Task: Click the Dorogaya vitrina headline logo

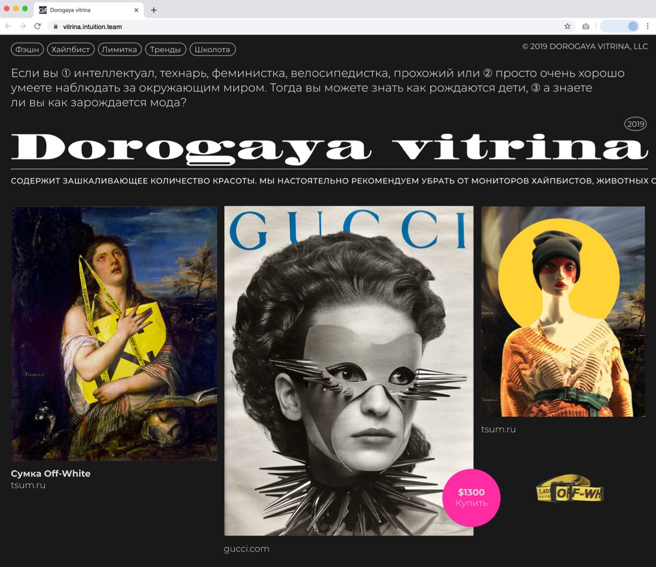Action: coord(329,148)
